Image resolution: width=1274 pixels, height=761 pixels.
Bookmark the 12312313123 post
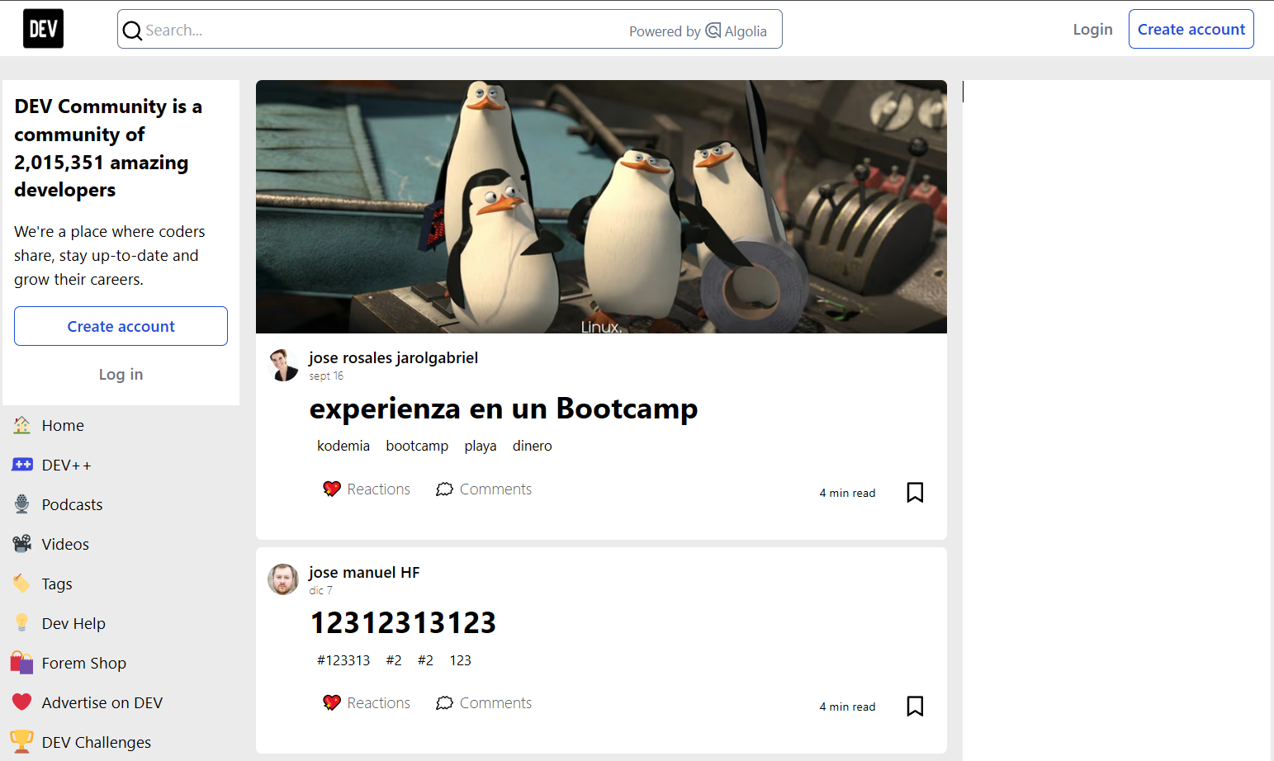tap(915, 707)
